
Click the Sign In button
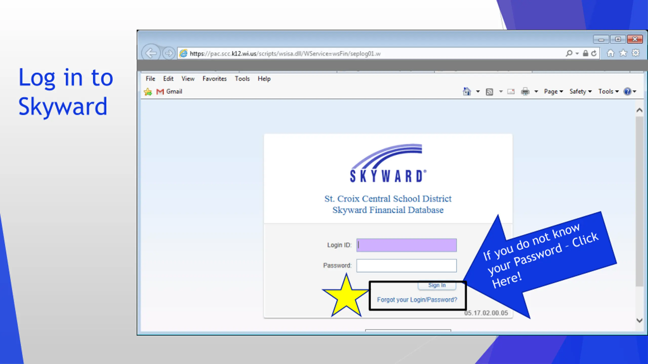point(437,285)
